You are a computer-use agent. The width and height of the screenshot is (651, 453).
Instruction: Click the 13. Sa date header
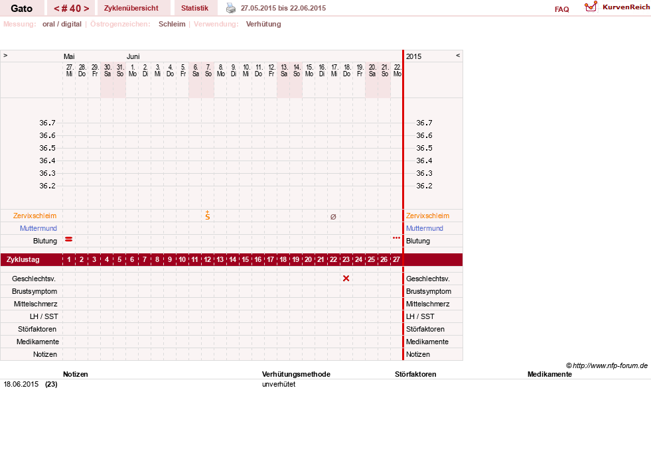point(284,70)
